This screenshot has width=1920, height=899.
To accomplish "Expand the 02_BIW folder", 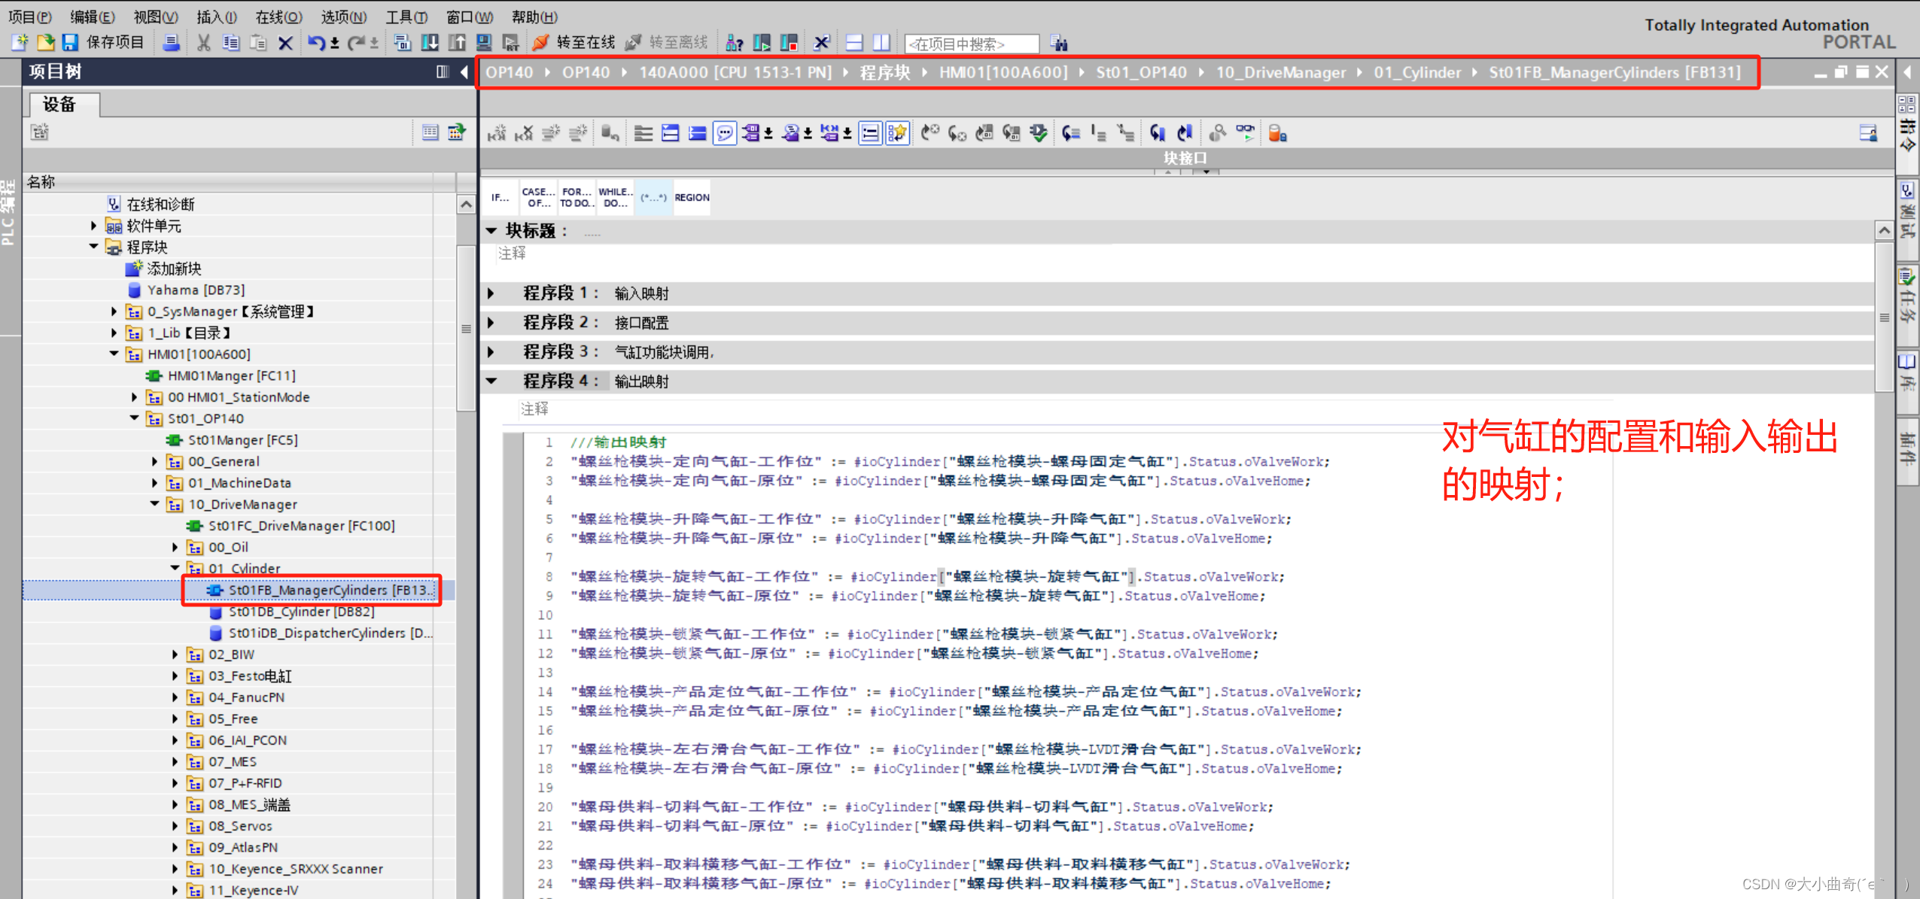I will 175,655.
